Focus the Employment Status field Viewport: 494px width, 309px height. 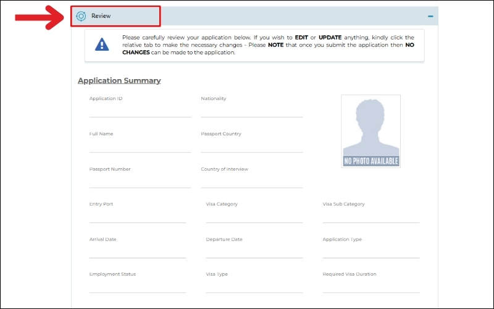coord(137,286)
